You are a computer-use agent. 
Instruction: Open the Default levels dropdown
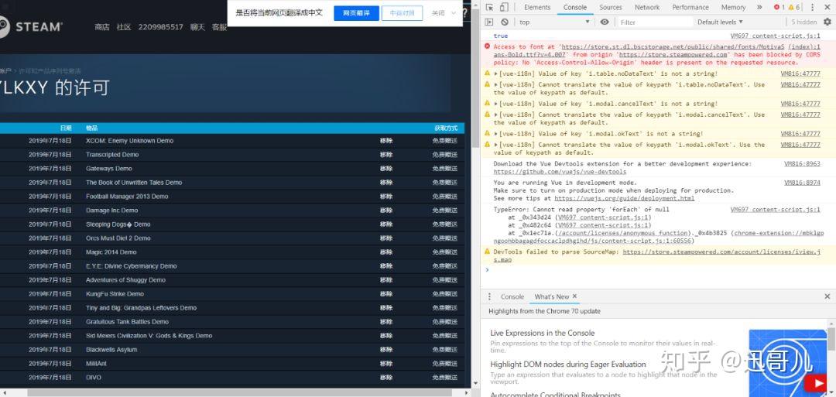click(720, 22)
